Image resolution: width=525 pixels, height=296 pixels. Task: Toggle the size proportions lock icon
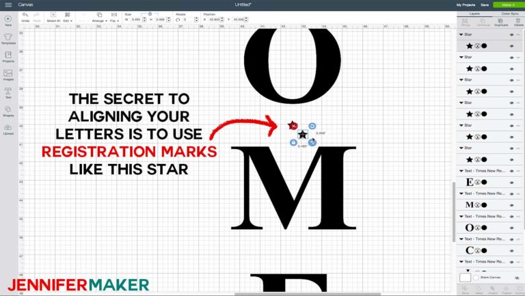point(150,14)
